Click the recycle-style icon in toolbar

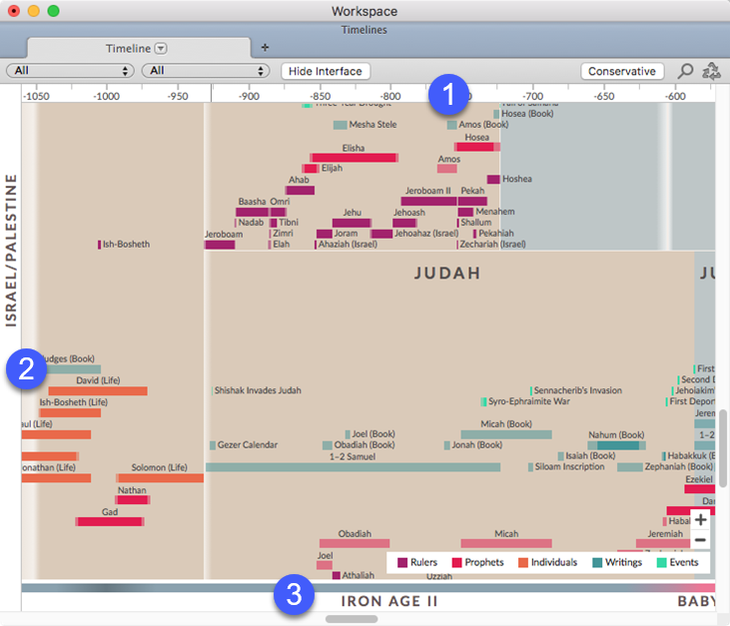712,71
